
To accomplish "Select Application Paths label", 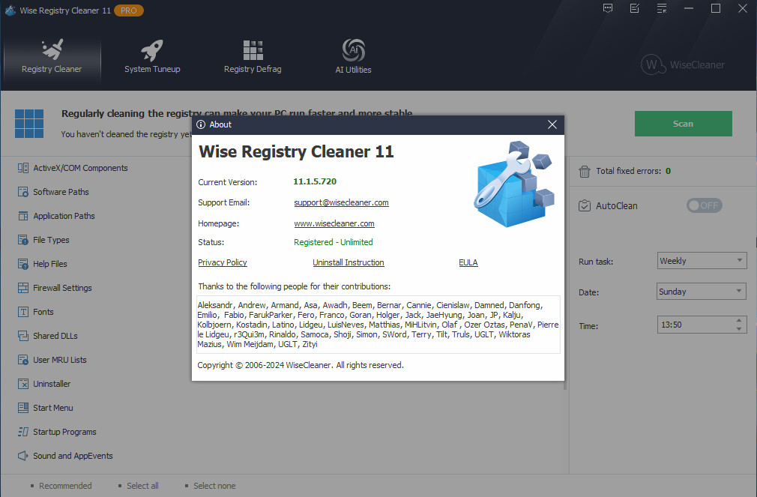I will click(x=64, y=216).
